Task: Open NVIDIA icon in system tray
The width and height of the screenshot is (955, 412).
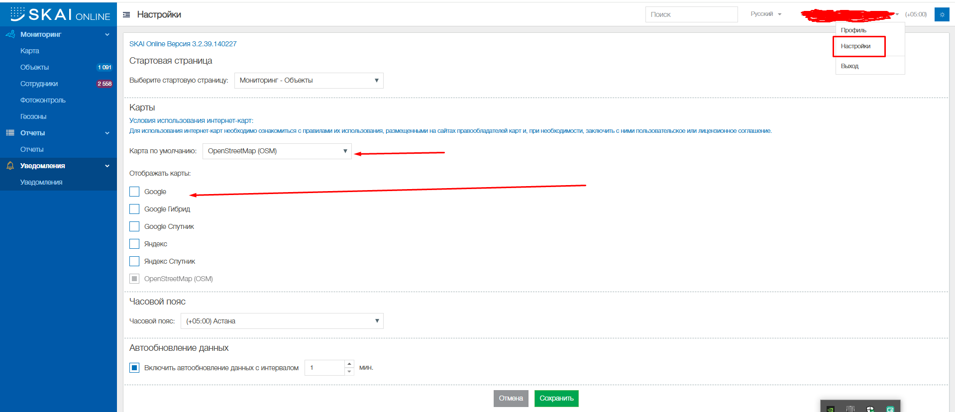Action: click(x=830, y=409)
